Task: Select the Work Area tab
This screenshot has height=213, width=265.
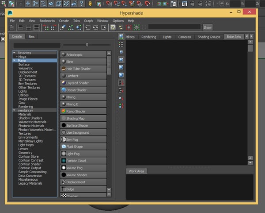Action: [x=136, y=171]
